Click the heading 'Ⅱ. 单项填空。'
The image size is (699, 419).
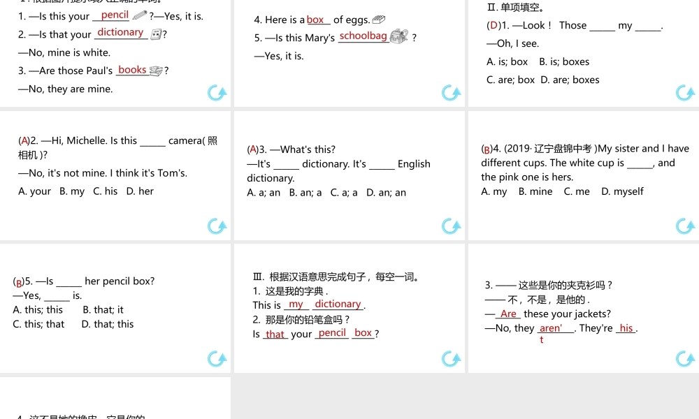(516, 7)
